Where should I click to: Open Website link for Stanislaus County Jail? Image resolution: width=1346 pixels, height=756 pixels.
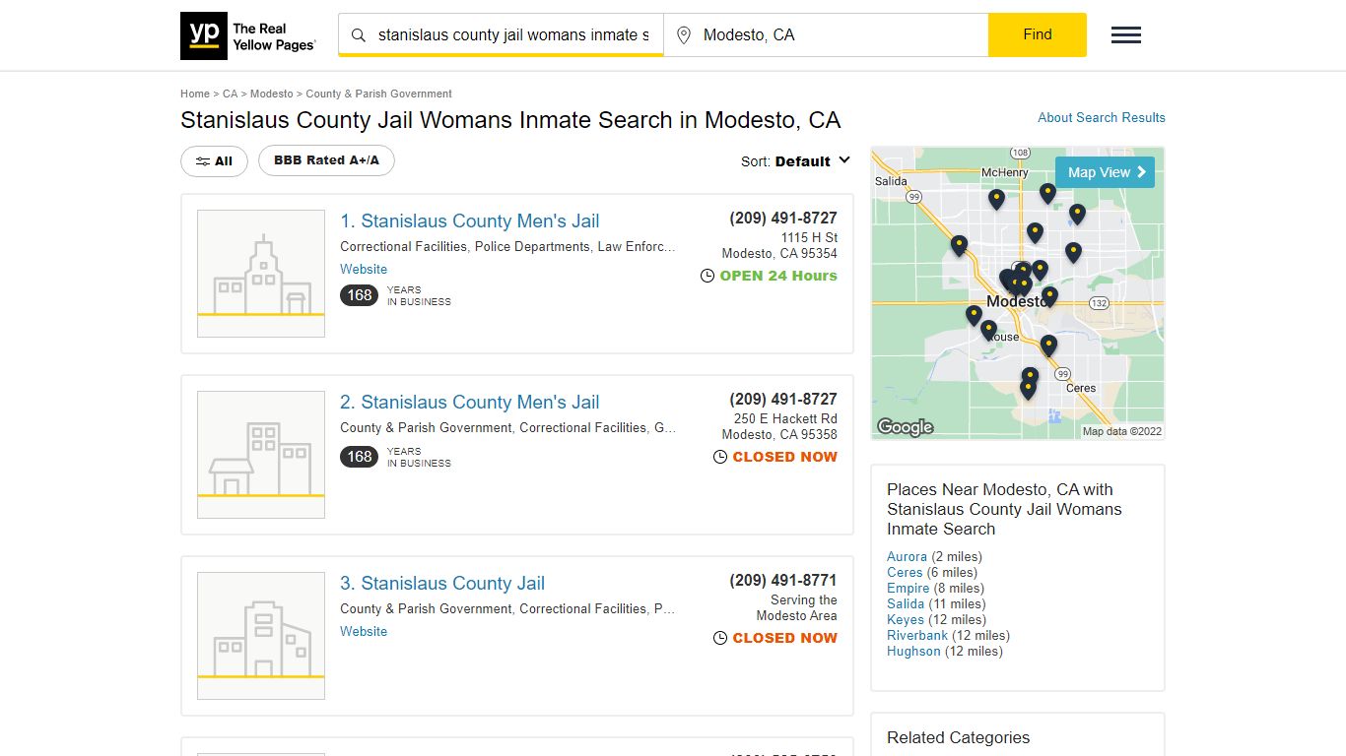(364, 631)
